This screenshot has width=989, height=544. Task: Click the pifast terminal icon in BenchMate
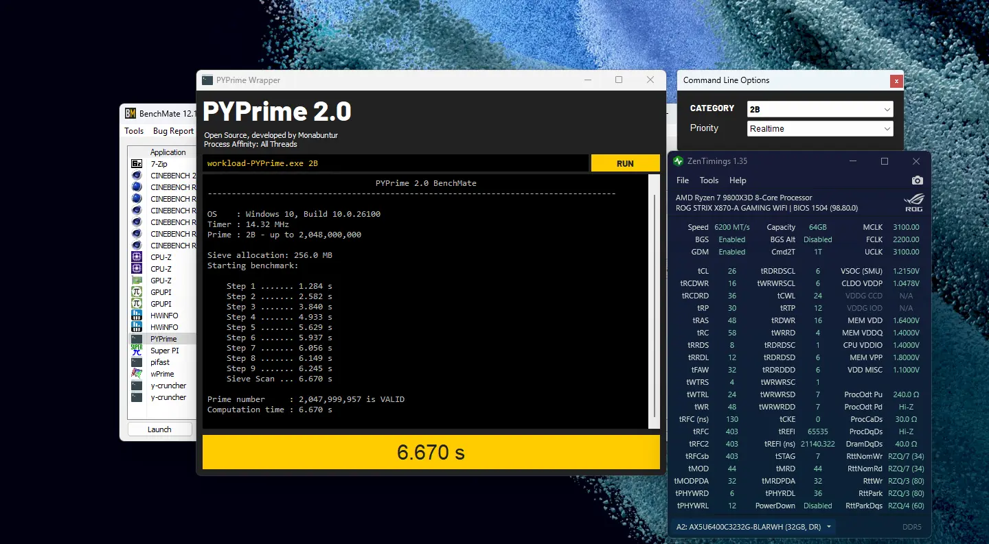coord(137,362)
